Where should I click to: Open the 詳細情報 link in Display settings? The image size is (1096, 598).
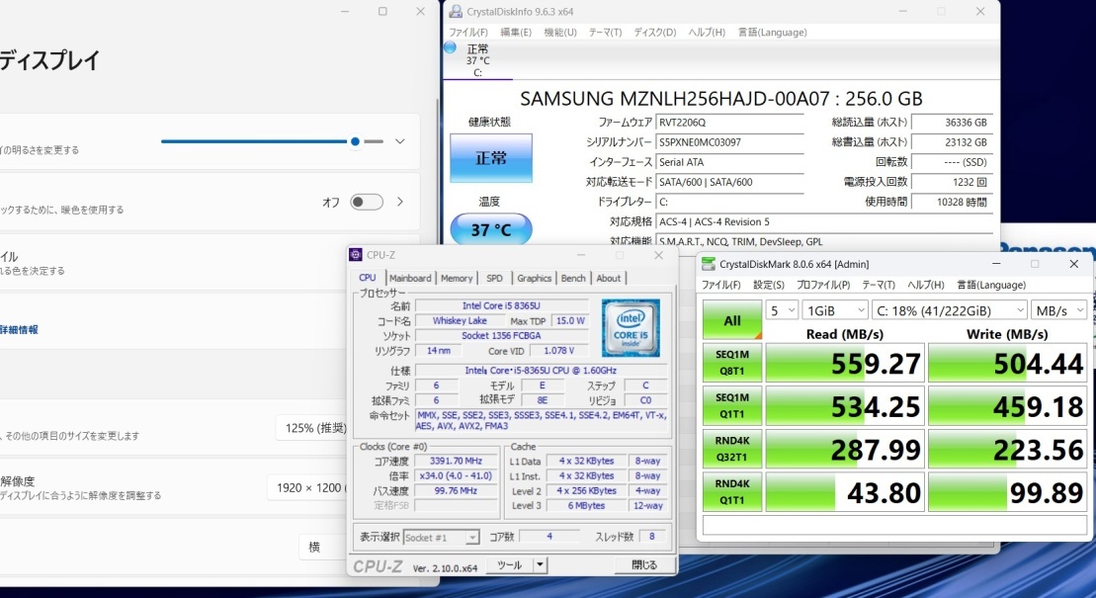(19, 329)
